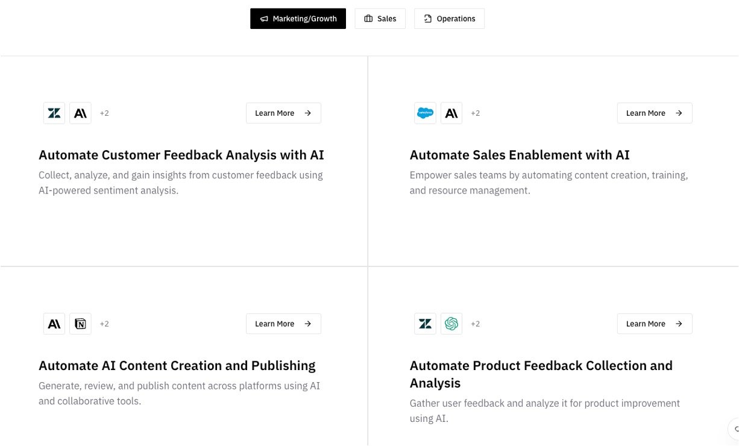Screen dimensions: 739x446
Task: Select the Marketing/Growth tab
Action: (x=298, y=19)
